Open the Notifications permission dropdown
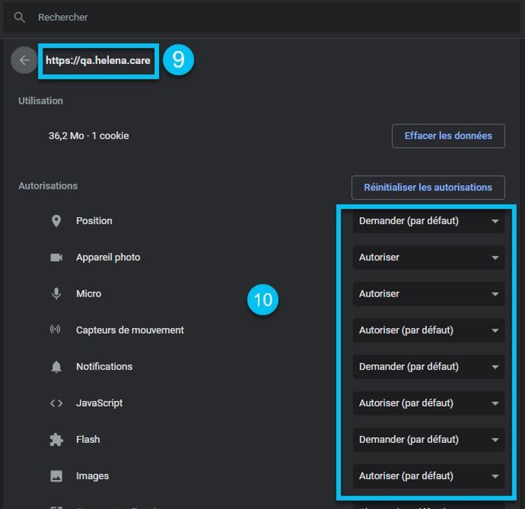The height and width of the screenshot is (509, 525). [x=429, y=367]
